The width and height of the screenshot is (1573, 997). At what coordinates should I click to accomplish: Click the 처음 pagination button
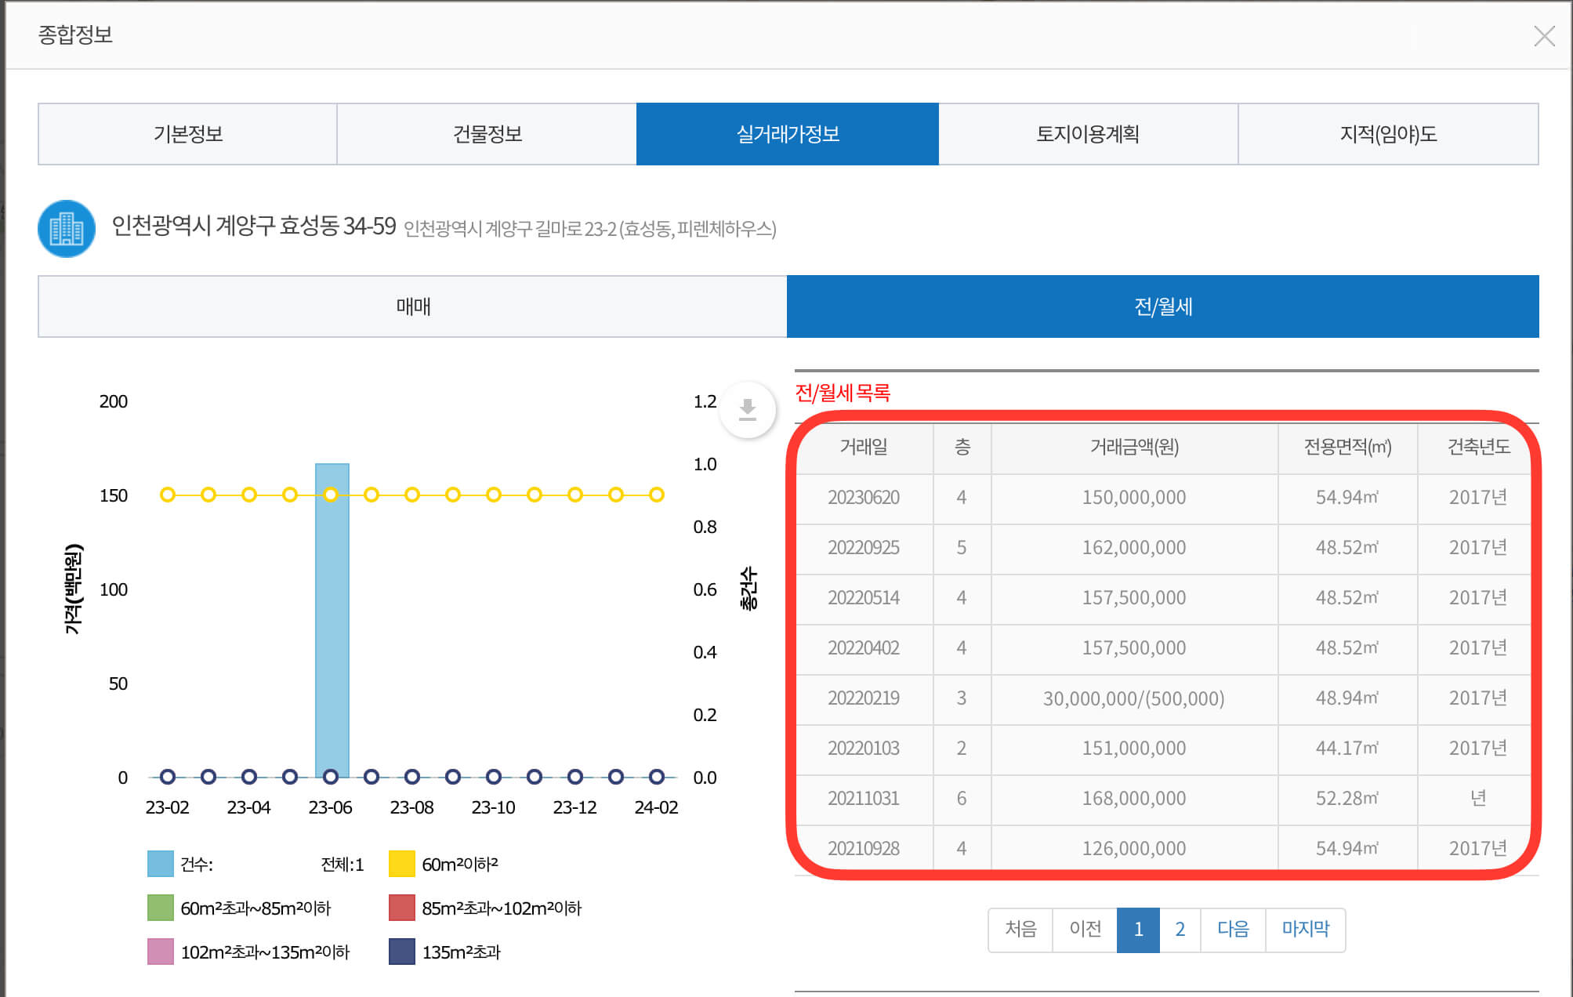1020,930
